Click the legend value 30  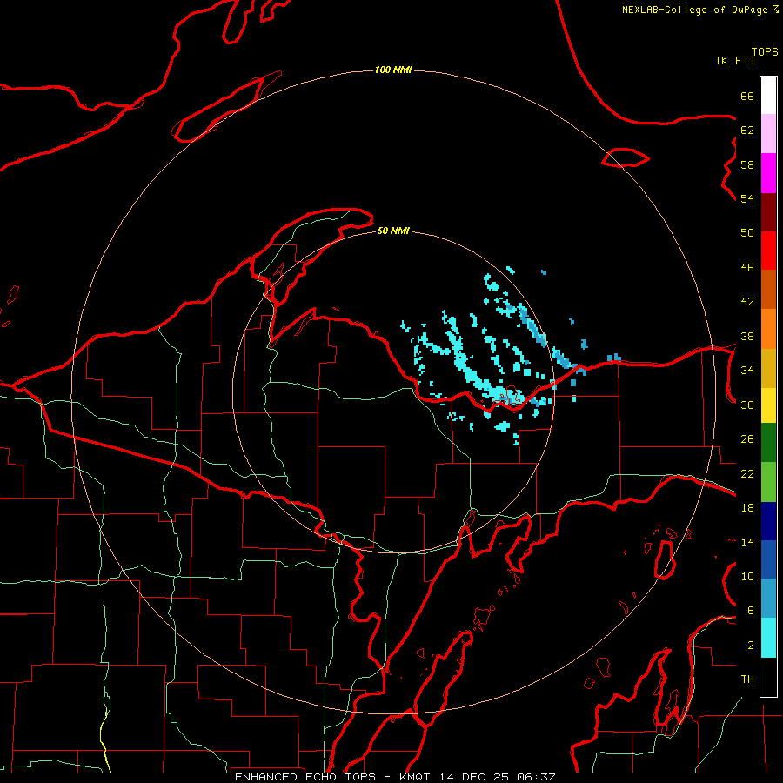(x=747, y=405)
